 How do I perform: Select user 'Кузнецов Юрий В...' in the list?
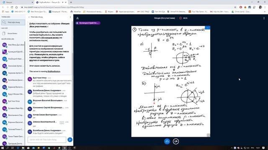[13, 52]
